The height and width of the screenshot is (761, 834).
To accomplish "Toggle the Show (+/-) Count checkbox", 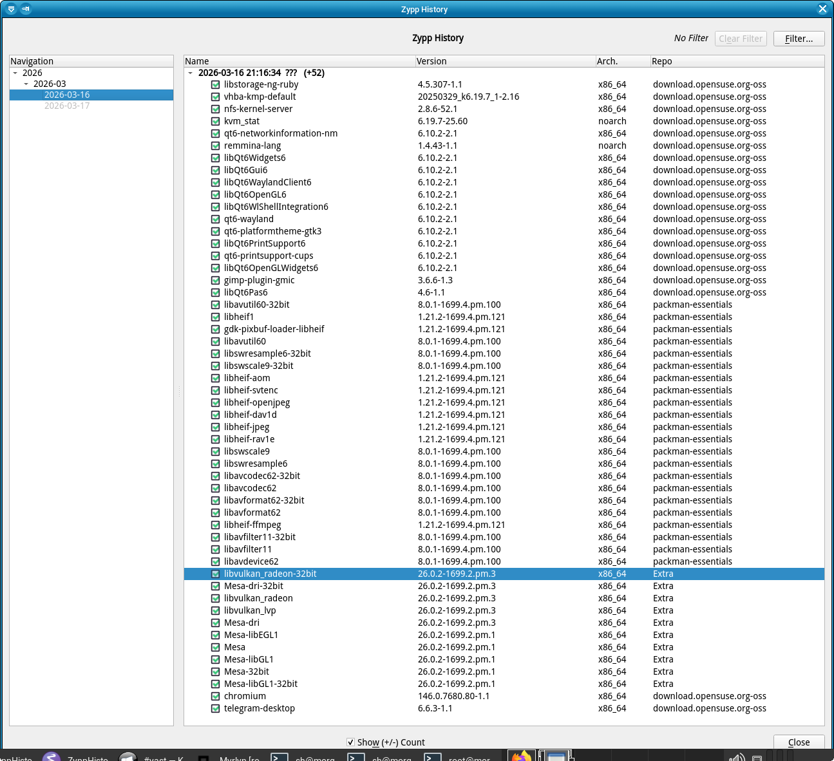I will coord(350,742).
